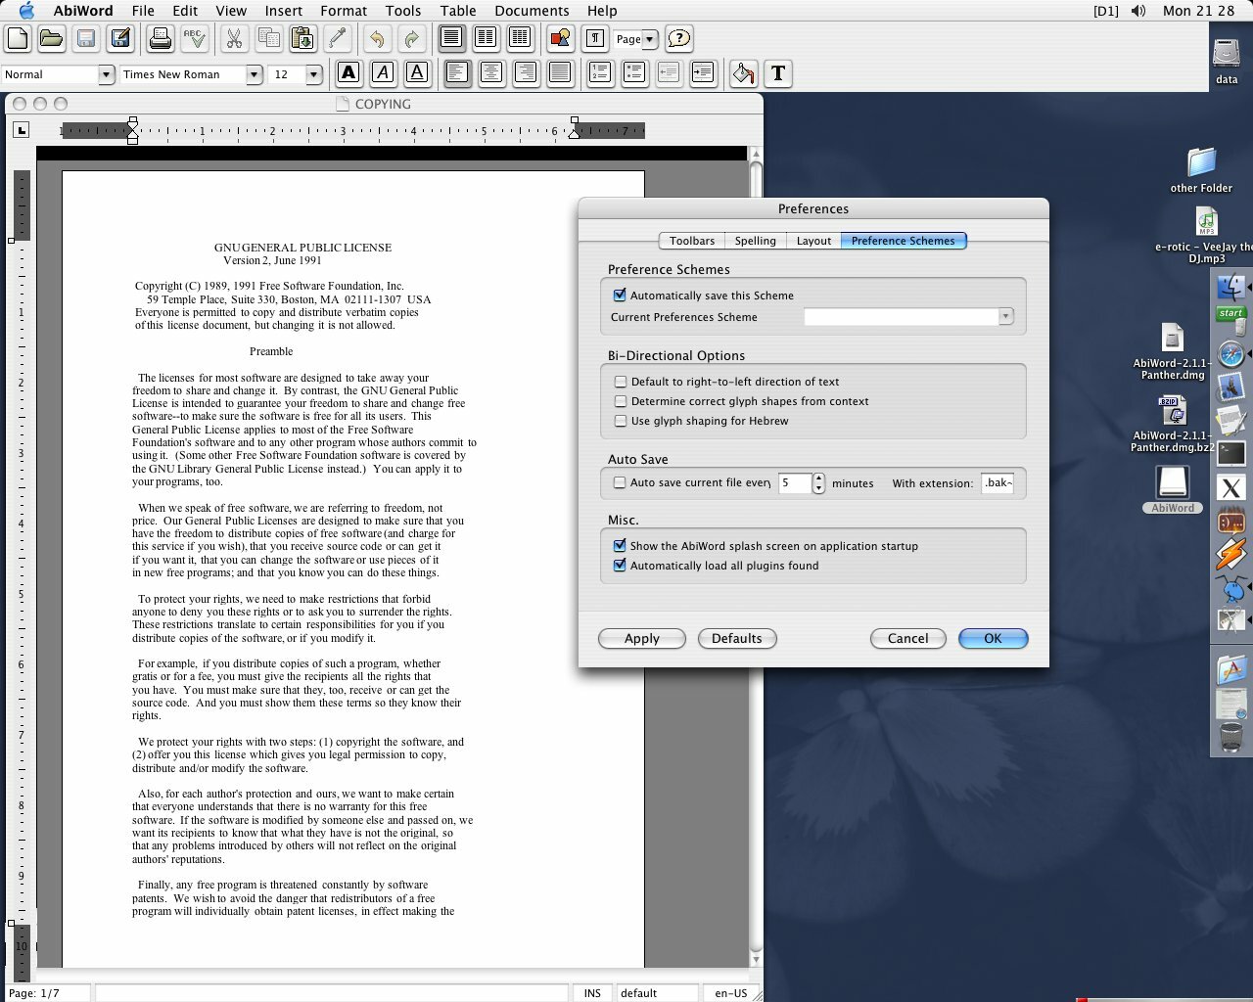Click the Apply button
This screenshot has height=1002, width=1253.
(642, 638)
